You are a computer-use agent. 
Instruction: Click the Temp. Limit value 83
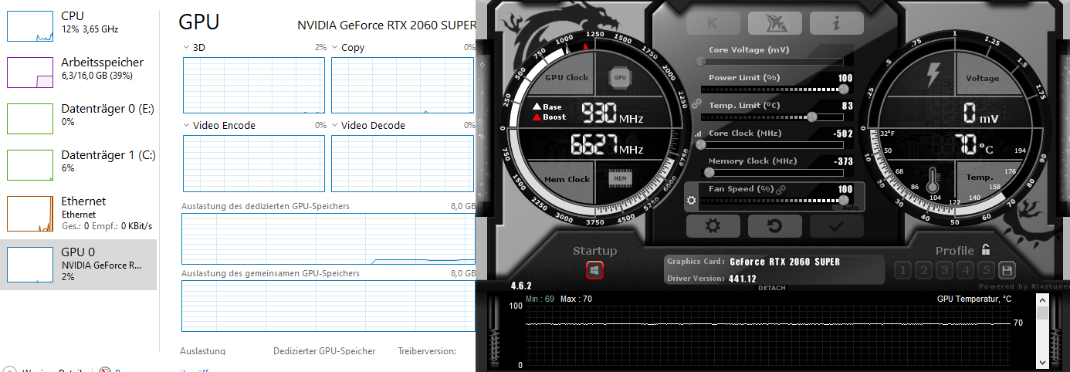click(848, 106)
